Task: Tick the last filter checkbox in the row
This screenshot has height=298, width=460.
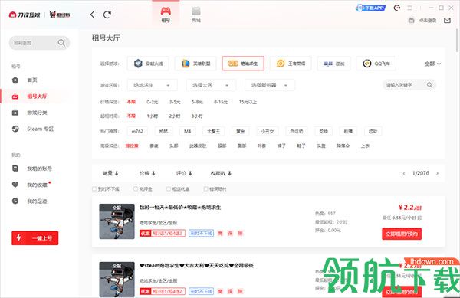Action: pos(206,189)
